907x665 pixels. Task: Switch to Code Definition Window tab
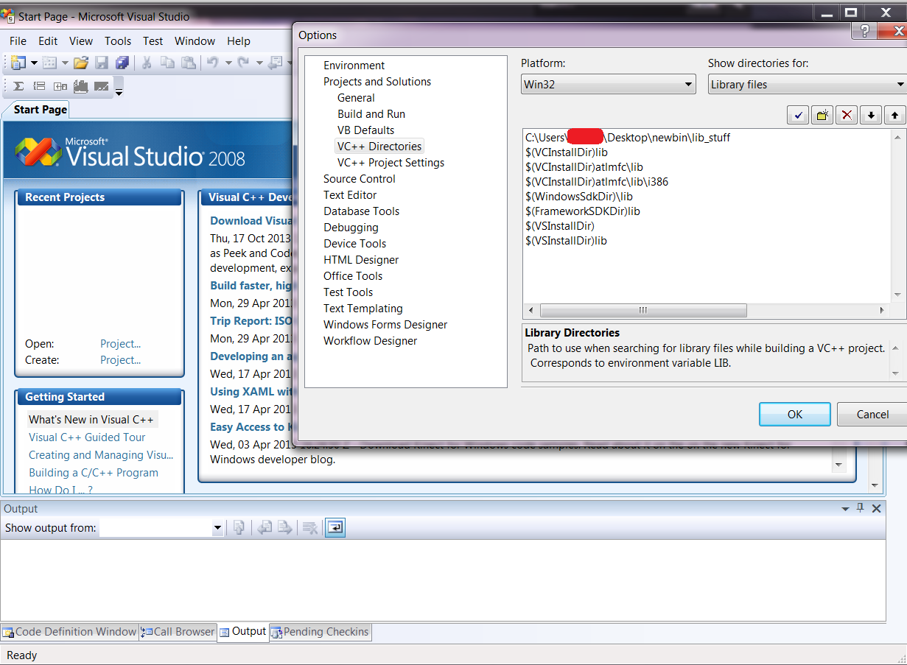pyautogui.click(x=70, y=632)
